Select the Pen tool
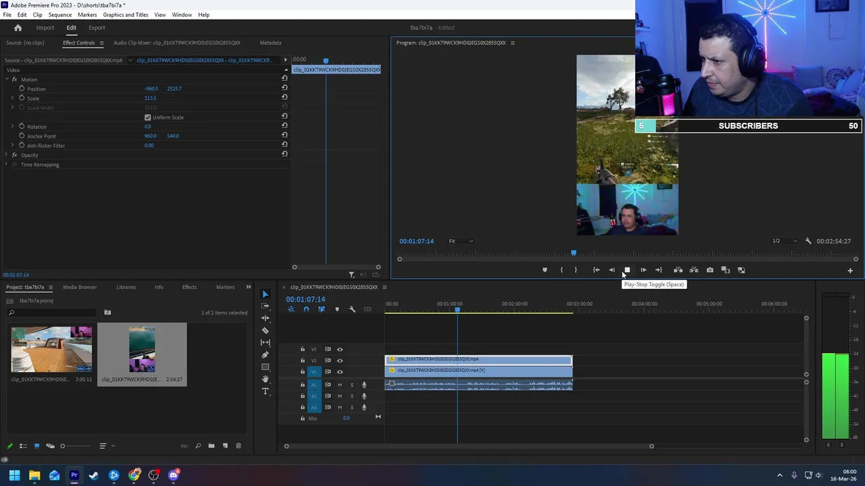Screen dimensions: 865x486 [265, 354]
